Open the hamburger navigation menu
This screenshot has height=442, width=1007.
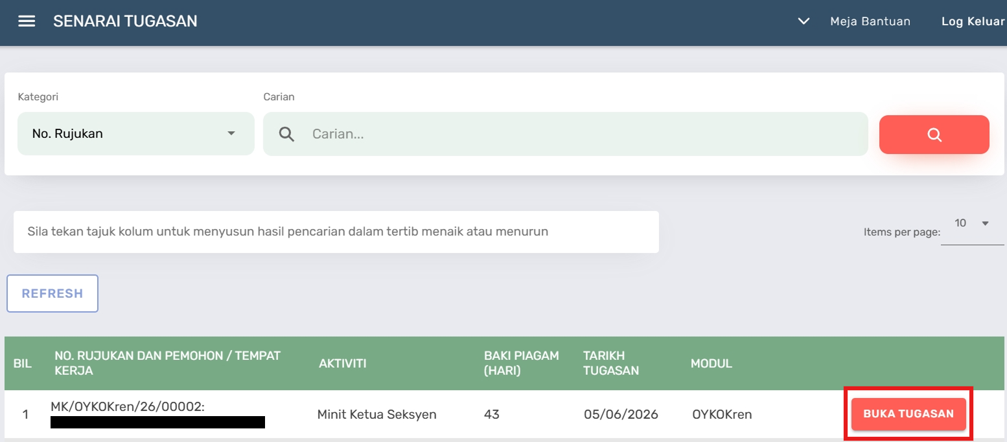tap(27, 21)
